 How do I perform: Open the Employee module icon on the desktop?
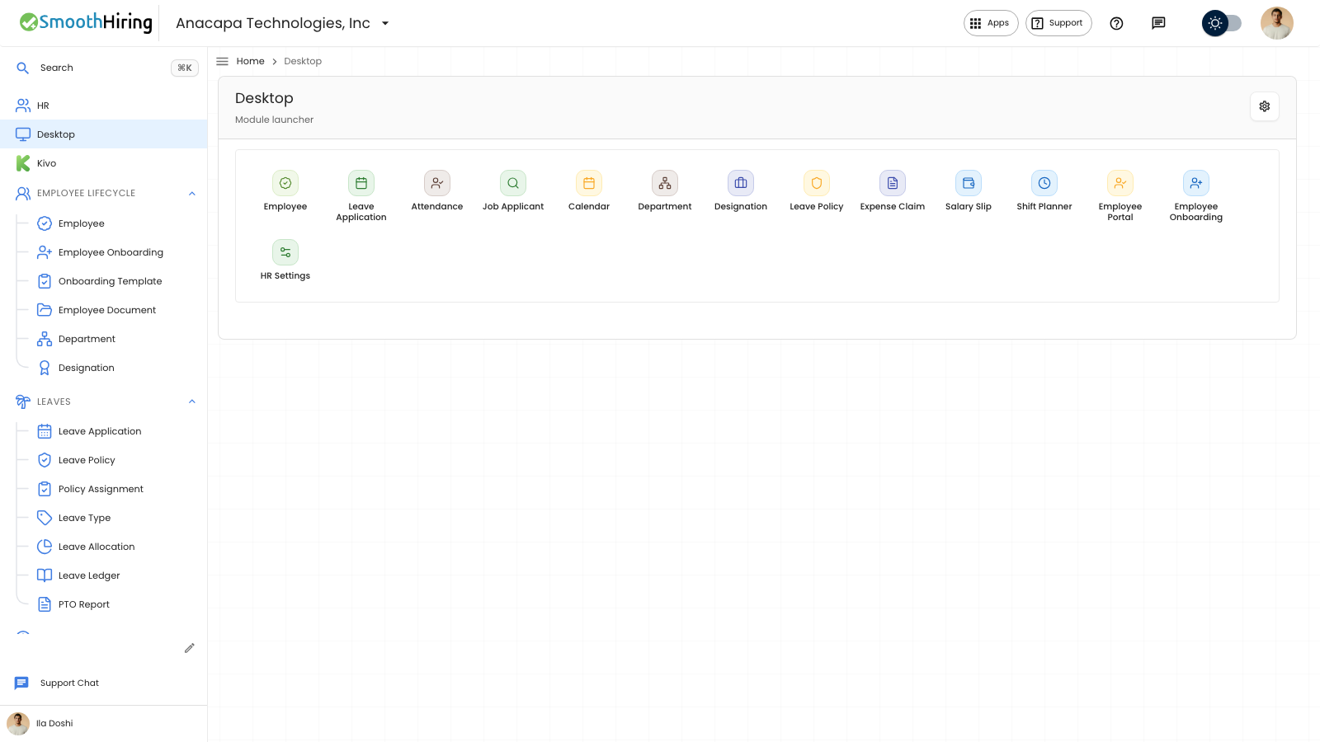[285, 183]
